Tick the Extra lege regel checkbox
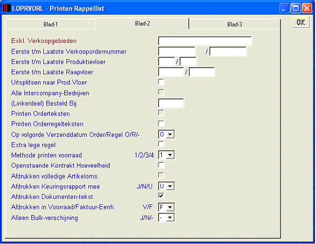Screen dimensions: 316x244 tap(161, 144)
